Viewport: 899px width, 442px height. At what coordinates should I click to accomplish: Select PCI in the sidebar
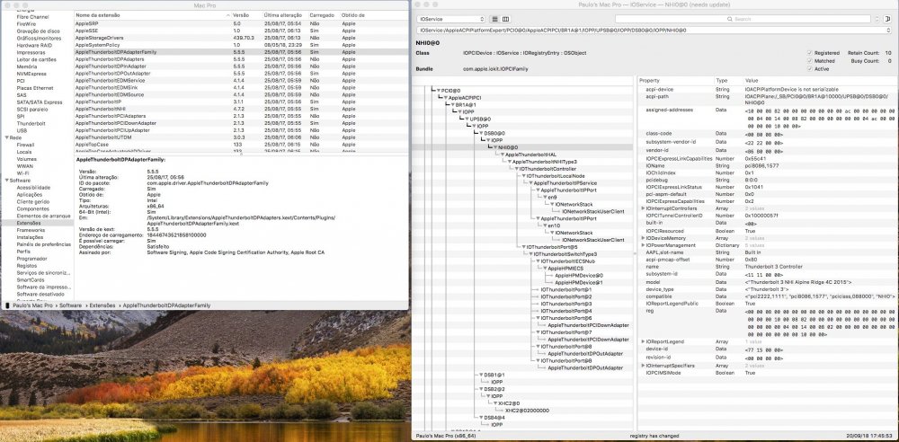tap(21, 81)
